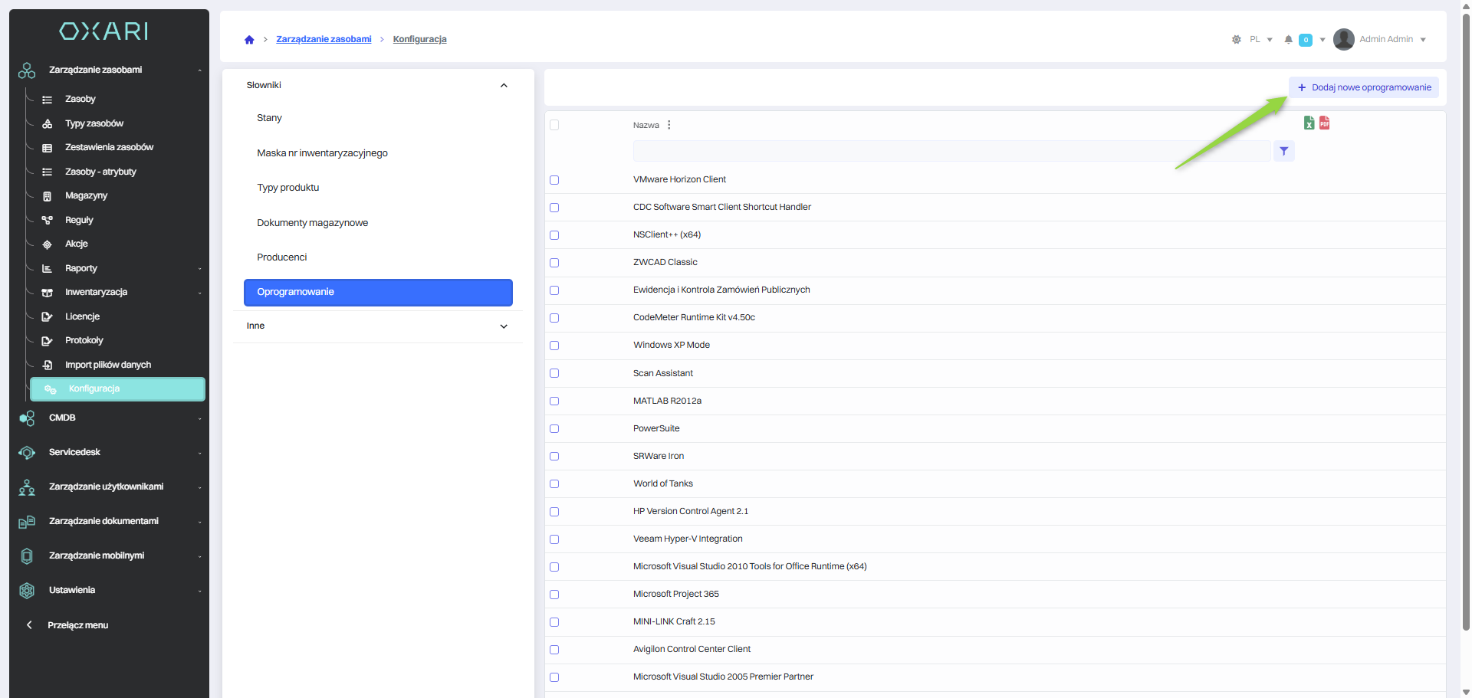Select Producenci in dictionary list
This screenshot has width=1472, height=698.
click(x=282, y=257)
